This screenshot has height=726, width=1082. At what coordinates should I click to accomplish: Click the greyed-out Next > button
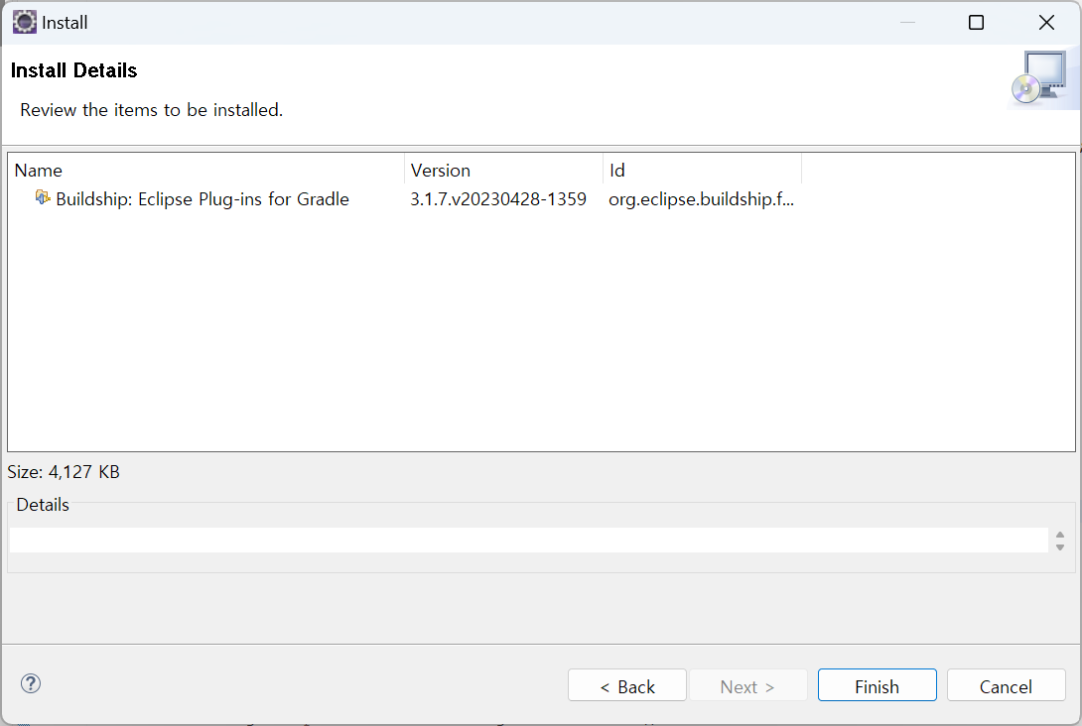click(x=746, y=686)
